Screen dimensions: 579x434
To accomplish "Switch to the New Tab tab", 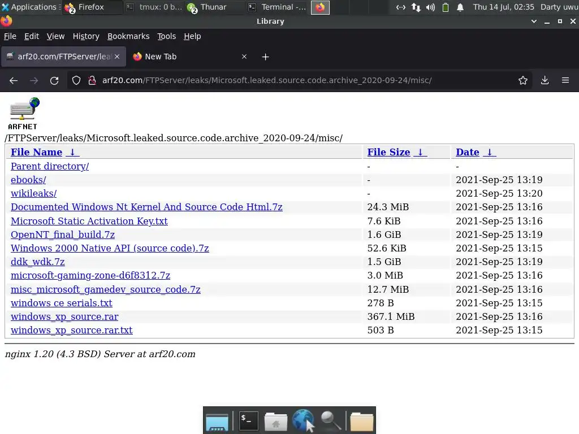I will point(189,57).
